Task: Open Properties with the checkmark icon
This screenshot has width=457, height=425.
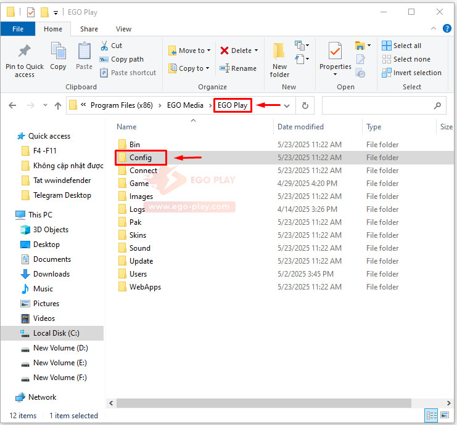Action: point(335,51)
